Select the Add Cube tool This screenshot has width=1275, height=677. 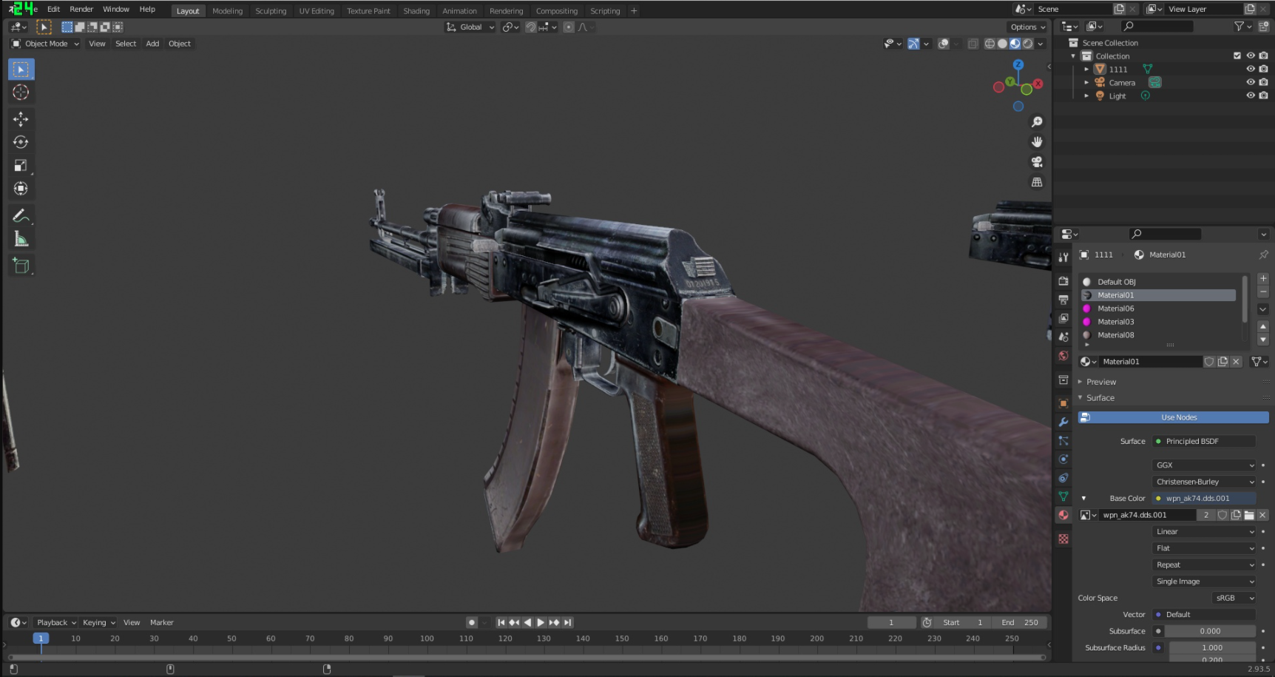(x=21, y=266)
